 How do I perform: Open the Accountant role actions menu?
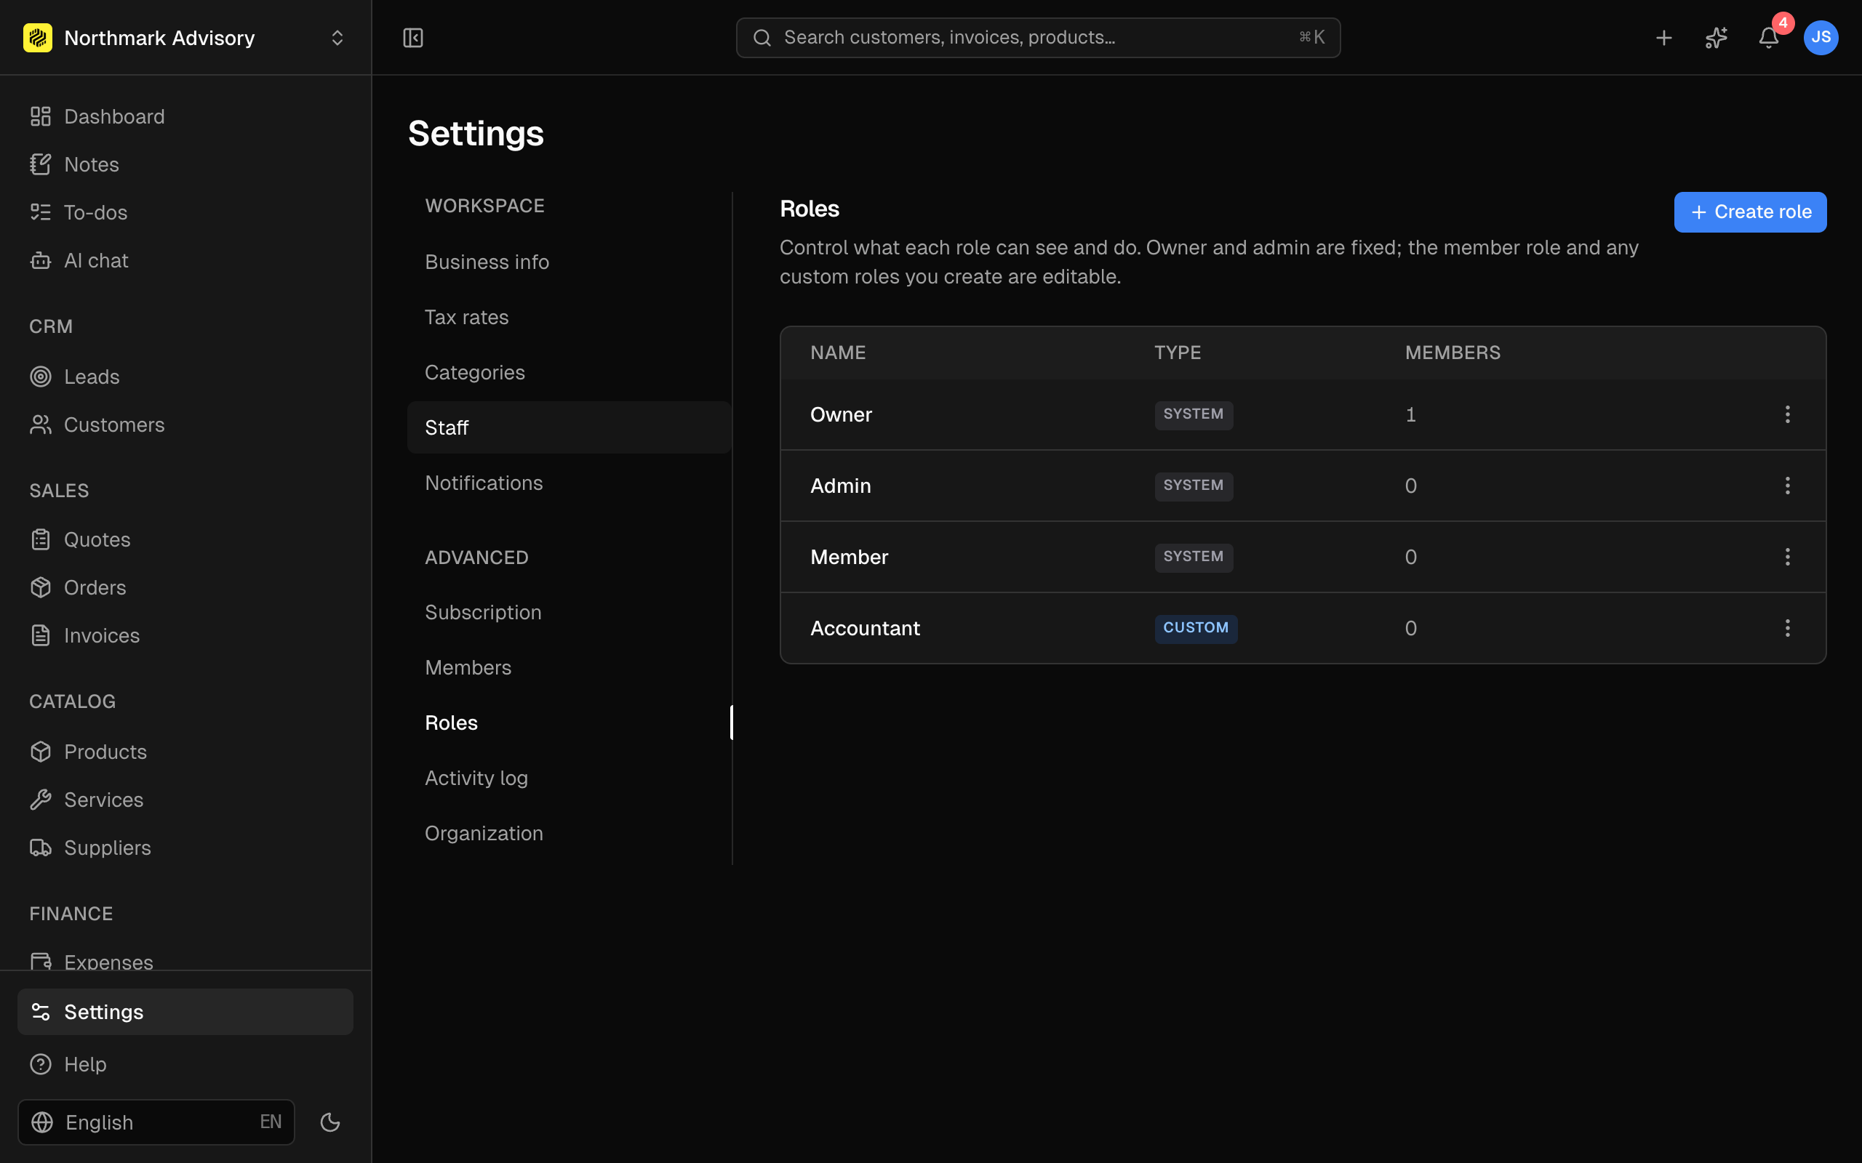(x=1787, y=629)
